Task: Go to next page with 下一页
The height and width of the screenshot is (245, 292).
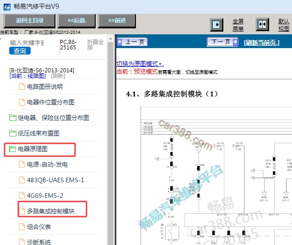Action: (x=222, y=42)
